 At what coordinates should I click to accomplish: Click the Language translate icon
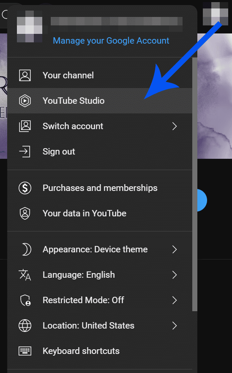coord(25,275)
